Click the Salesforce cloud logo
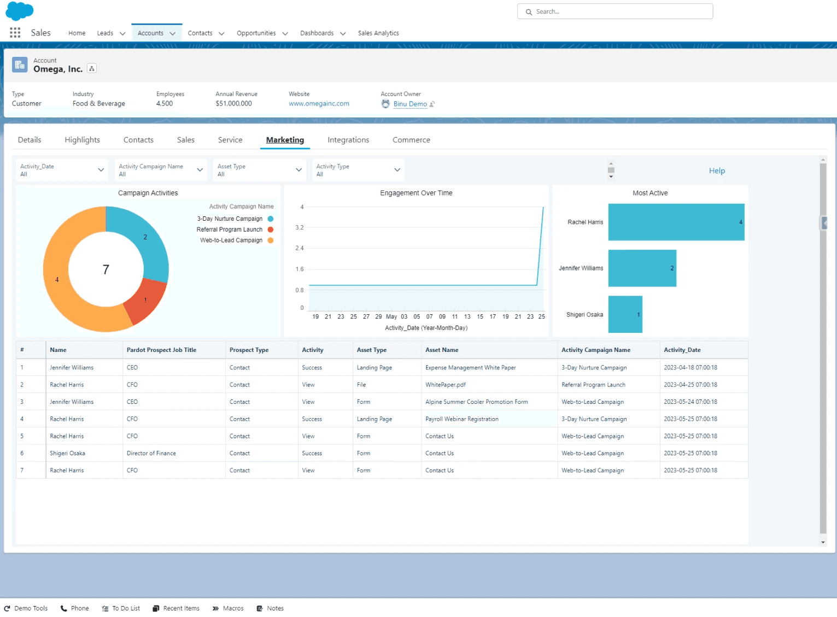837x617 pixels. 20,11
